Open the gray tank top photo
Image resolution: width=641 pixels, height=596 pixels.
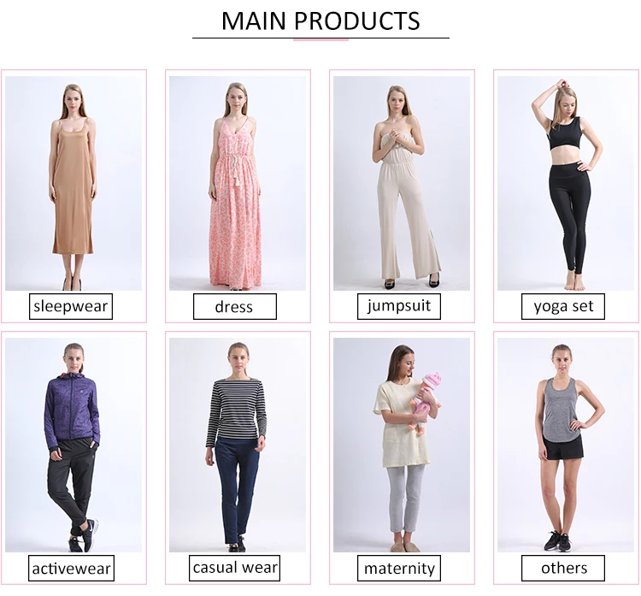tap(566, 445)
